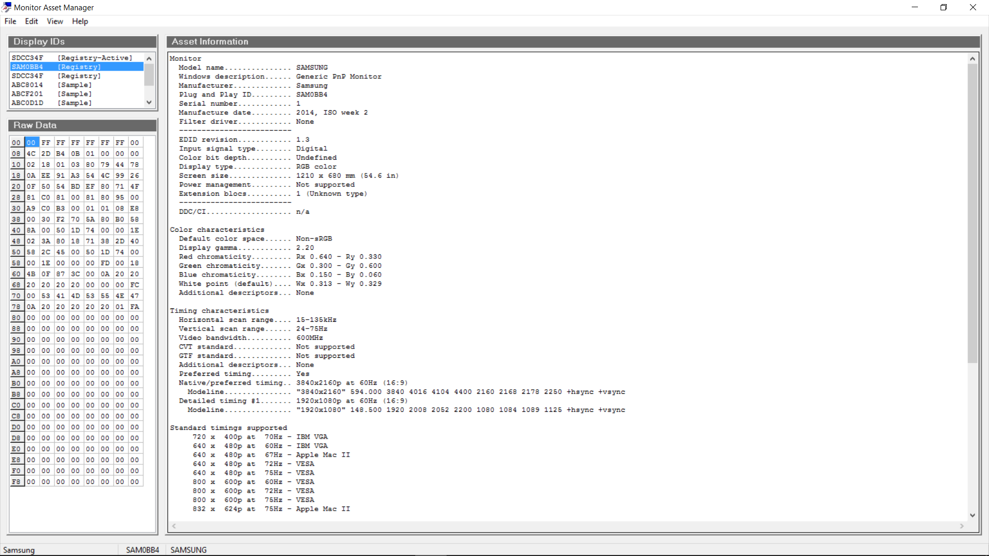Click Native/preferred timing 3840x2160p line
This screenshot has height=556, width=989.
click(293, 383)
